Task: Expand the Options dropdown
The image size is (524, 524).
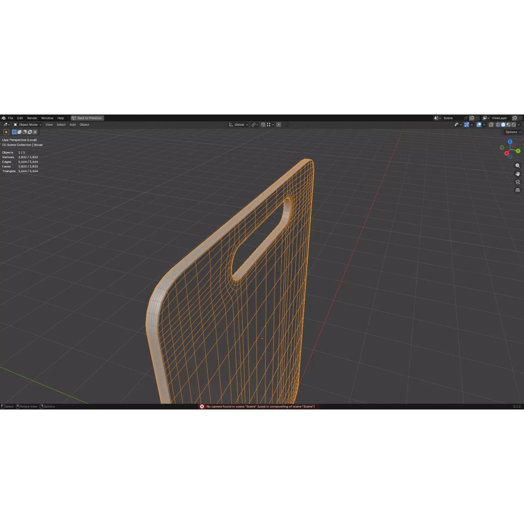Action: (513, 132)
